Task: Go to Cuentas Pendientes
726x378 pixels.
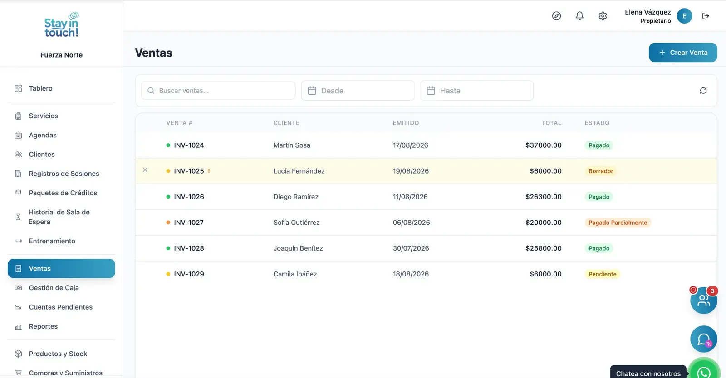Action: pos(61,307)
